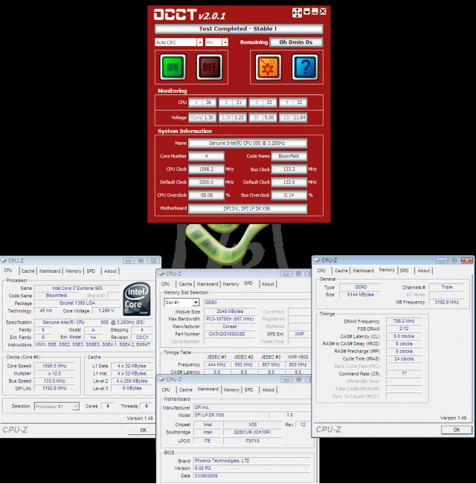The width and height of the screenshot is (476, 484).
Task: Click the CPU-Z title icon in the Mainboard window
Action: click(x=161, y=379)
